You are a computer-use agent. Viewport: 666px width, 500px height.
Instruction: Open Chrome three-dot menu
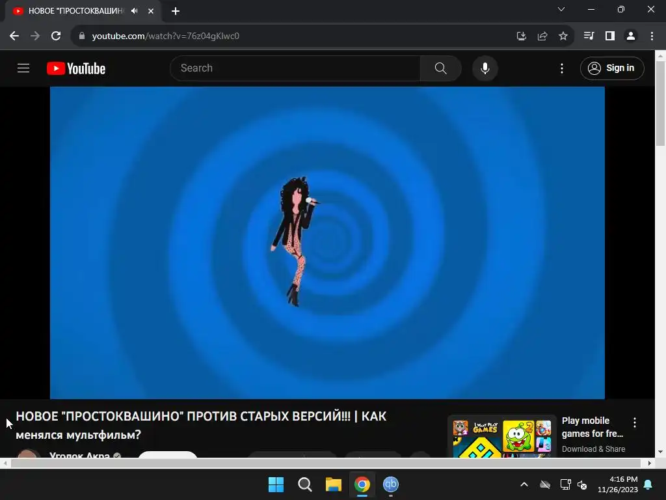(x=652, y=36)
